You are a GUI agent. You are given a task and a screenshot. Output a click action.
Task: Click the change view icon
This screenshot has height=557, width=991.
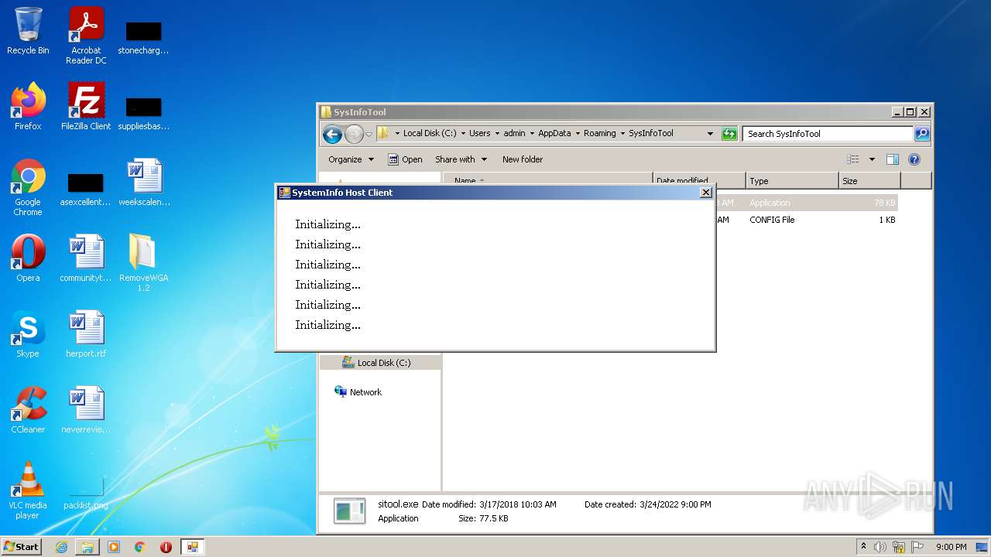pyautogui.click(x=853, y=159)
